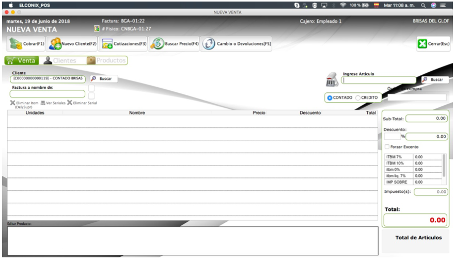This screenshot has height=263, width=454.
Task: Click Buscar button next to Ingrese Articulo
Action: 434,79
